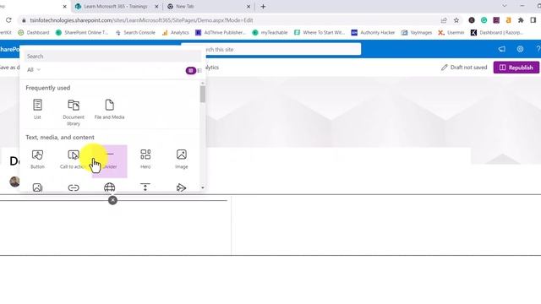Open the Chrome side panel icon
541x304 pixels.
click(x=533, y=20)
